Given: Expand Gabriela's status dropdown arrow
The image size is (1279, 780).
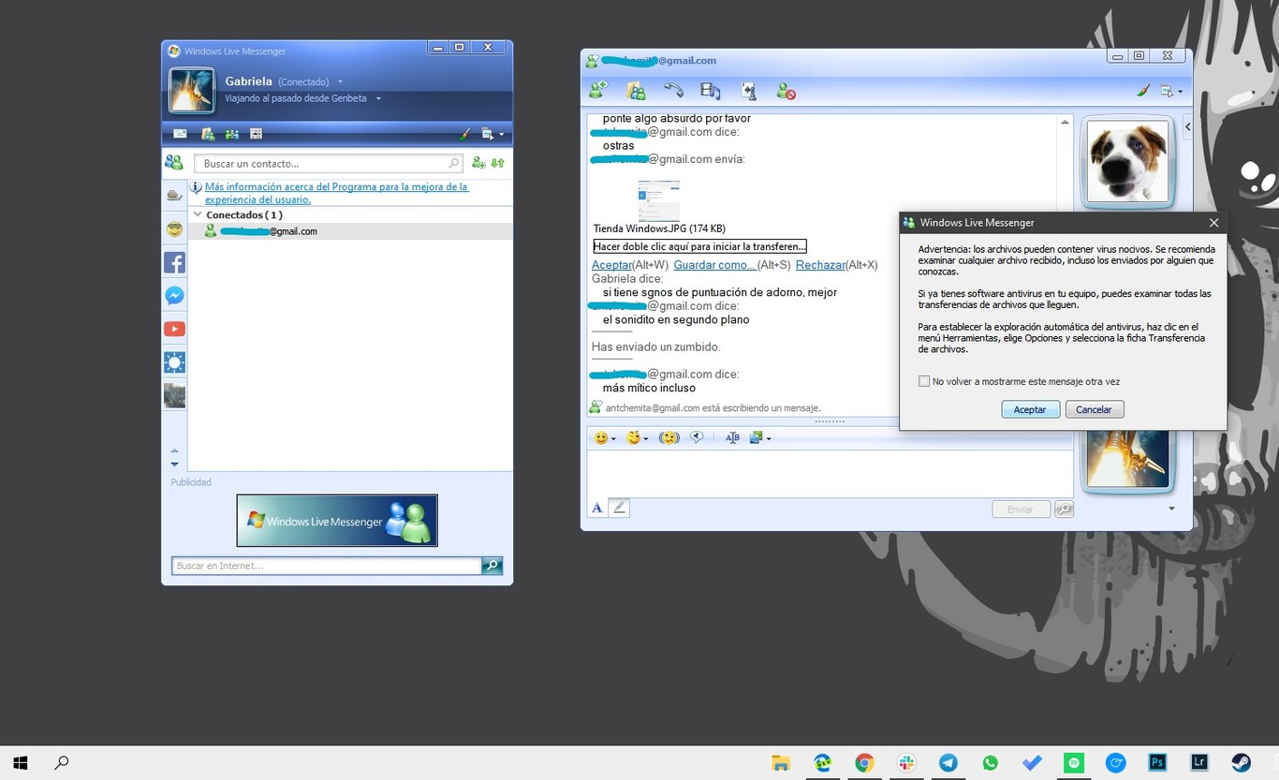Looking at the screenshot, I should click(340, 81).
